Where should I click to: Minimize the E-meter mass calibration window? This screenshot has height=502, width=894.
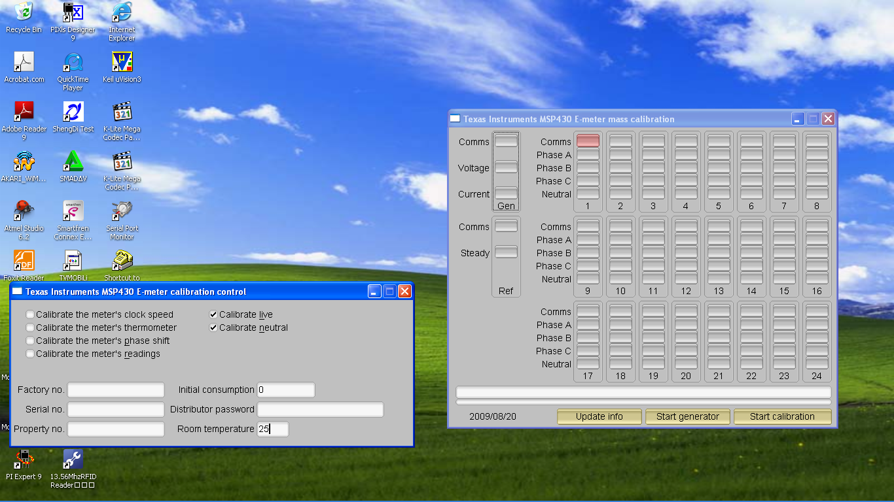tap(798, 119)
